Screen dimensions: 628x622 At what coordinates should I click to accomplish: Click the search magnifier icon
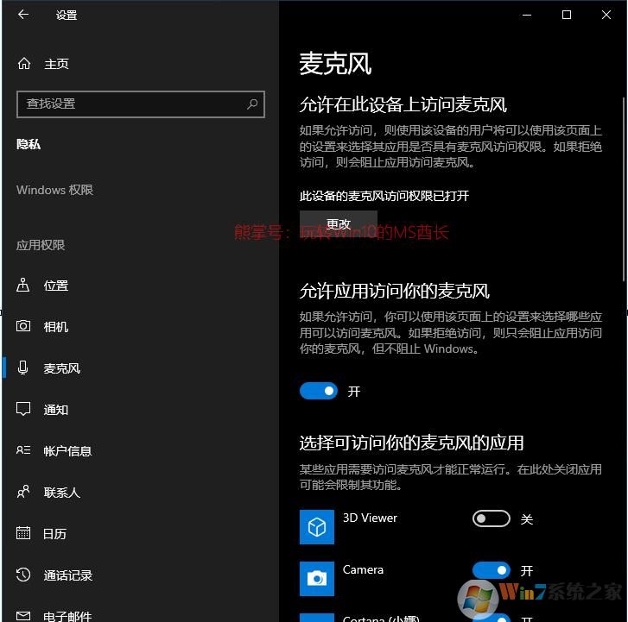tap(252, 104)
